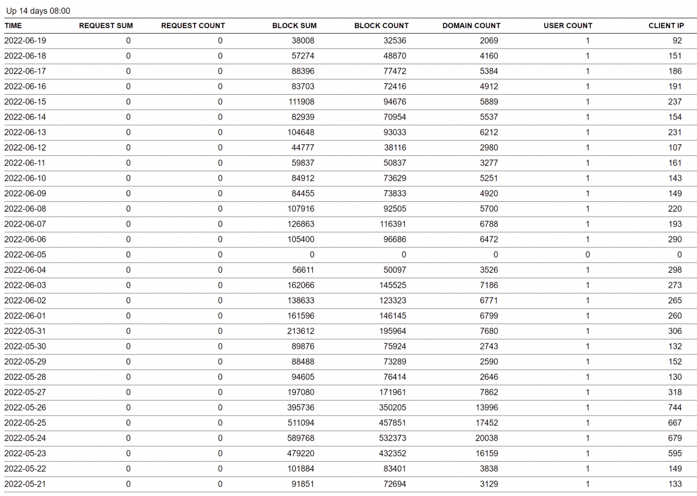Image resolution: width=697 pixels, height=496 pixels.
Task: Click block sum value 213612
Action: (x=303, y=331)
